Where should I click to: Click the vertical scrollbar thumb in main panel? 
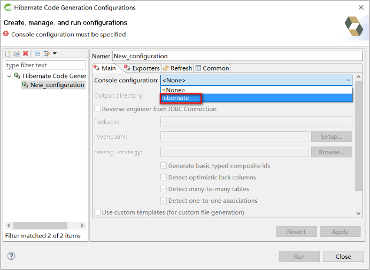tap(358, 136)
